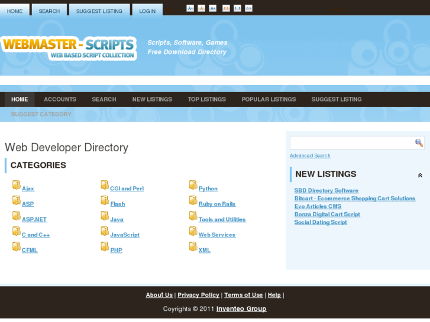Open the CFML category link
This screenshot has width=430, height=322.
30,250
